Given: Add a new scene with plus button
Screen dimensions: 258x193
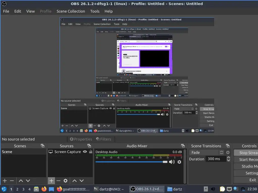Looking at the screenshot, I should coord(5,181).
